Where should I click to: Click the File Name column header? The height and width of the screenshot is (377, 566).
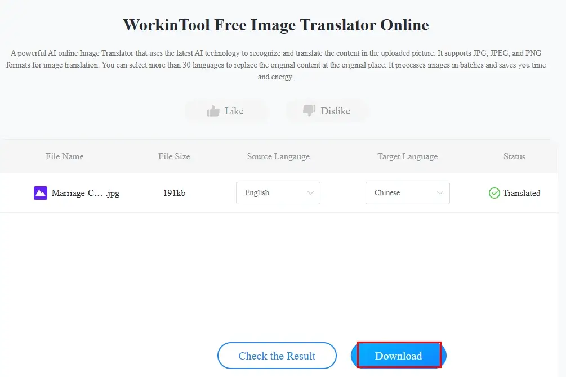point(65,156)
